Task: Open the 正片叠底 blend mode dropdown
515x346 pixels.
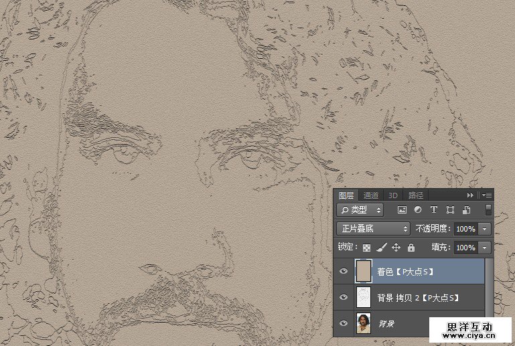Action: pyautogui.click(x=374, y=229)
